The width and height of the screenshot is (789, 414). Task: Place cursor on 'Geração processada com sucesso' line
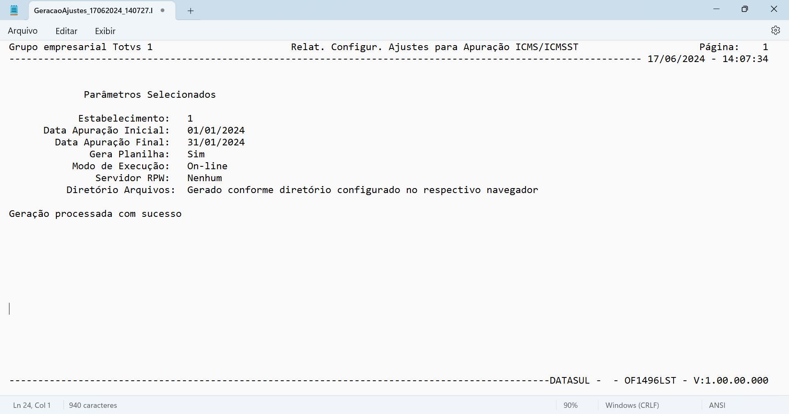point(95,214)
